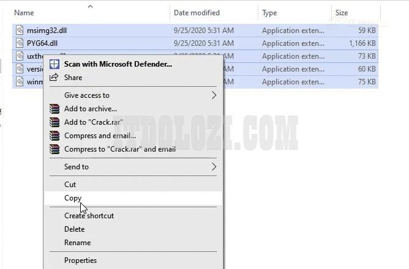Choose Create shortcut menu entry
Screen dimensions: 409x269
coord(89,216)
